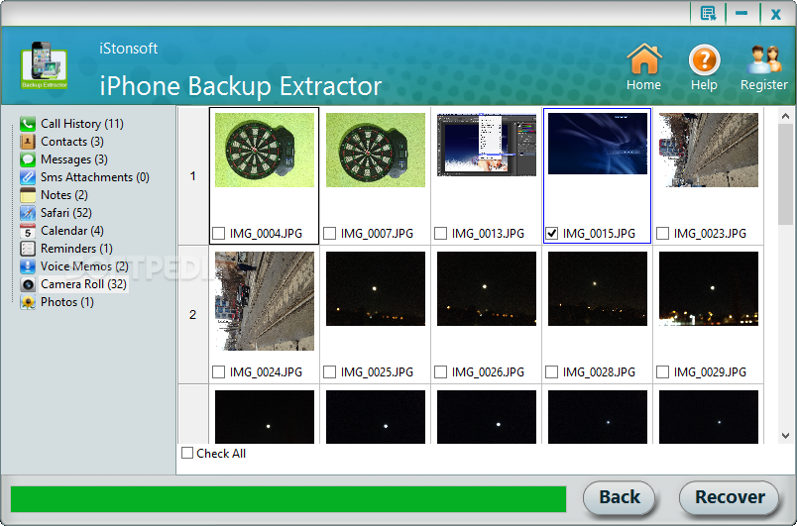797x526 pixels.
Task: Open the Messages (3) category
Action: [x=74, y=158]
